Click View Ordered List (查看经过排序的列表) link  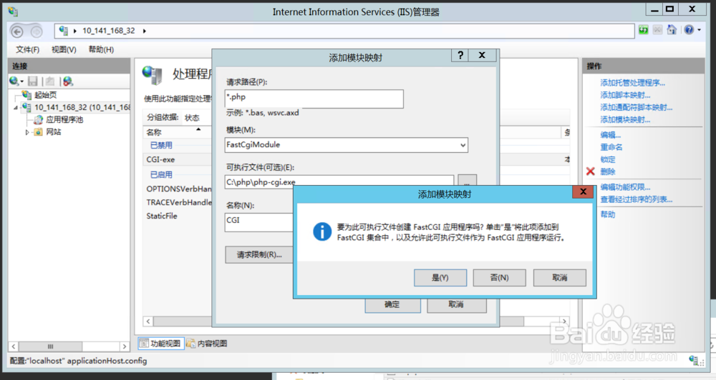pyautogui.click(x=636, y=199)
